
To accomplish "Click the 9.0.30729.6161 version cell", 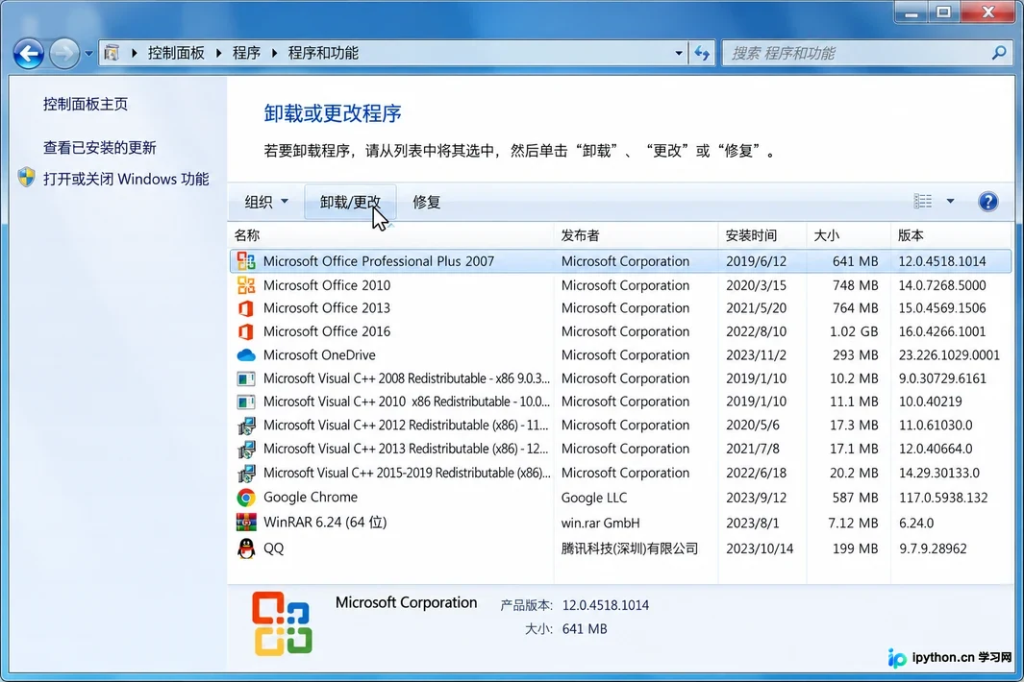I will point(942,378).
